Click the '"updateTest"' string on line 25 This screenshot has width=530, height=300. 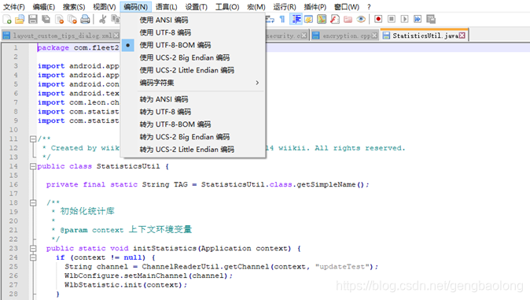point(342,267)
